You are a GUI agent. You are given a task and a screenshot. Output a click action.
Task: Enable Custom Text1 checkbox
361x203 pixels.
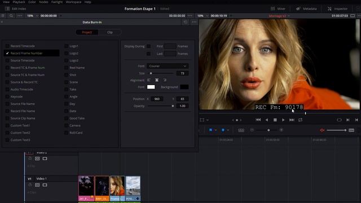point(7,125)
